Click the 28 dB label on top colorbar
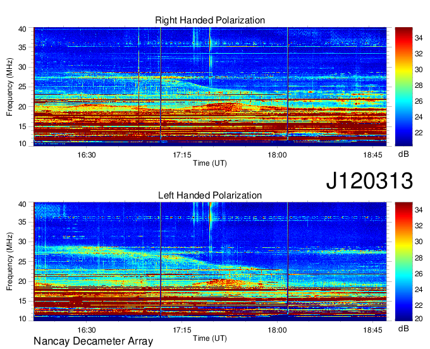The height and width of the screenshot is (349, 430). (419, 85)
